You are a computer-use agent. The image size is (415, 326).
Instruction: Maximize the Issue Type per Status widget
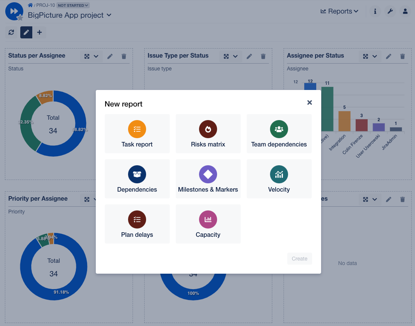point(226,56)
